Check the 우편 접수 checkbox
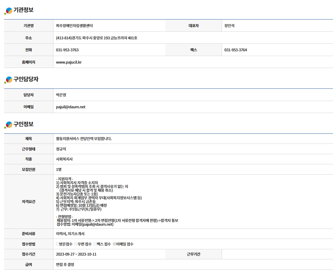333x271 pixels. coord(76,244)
